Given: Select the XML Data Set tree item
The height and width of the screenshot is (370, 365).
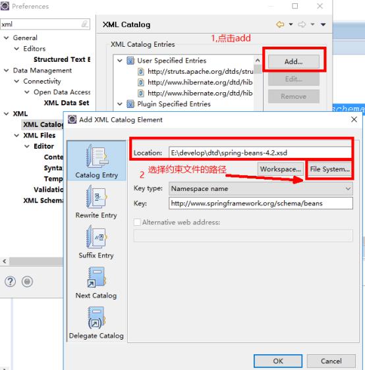Looking at the screenshot, I should 67,103.
